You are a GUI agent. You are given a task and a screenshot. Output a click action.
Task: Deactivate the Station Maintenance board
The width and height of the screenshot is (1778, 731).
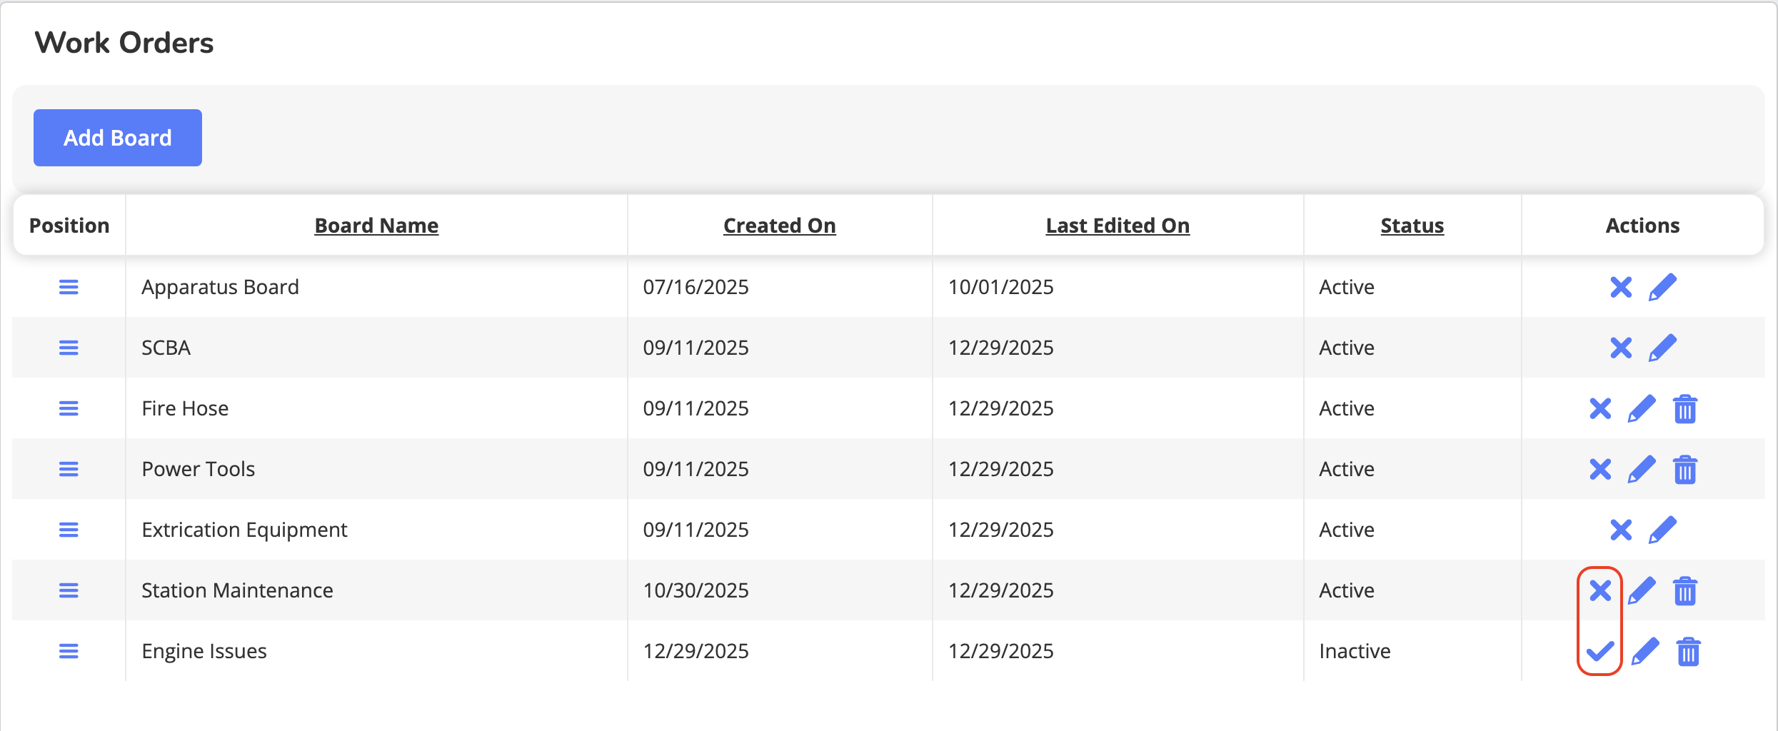point(1600,590)
